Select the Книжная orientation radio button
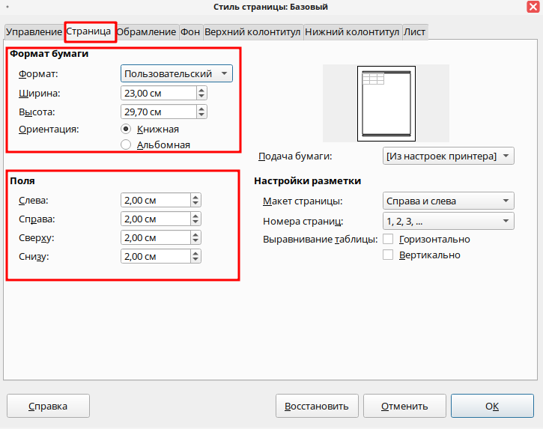 pos(126,129)
